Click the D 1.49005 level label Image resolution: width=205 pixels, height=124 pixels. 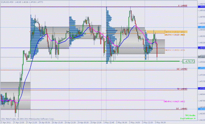click(x=183, y=6)
